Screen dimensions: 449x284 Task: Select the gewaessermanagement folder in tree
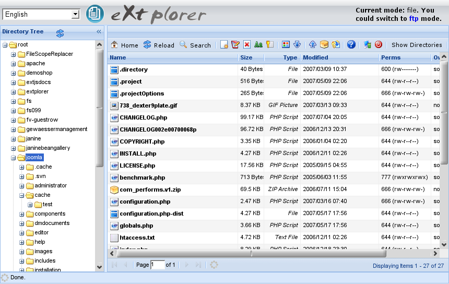[x=57, y=129]
